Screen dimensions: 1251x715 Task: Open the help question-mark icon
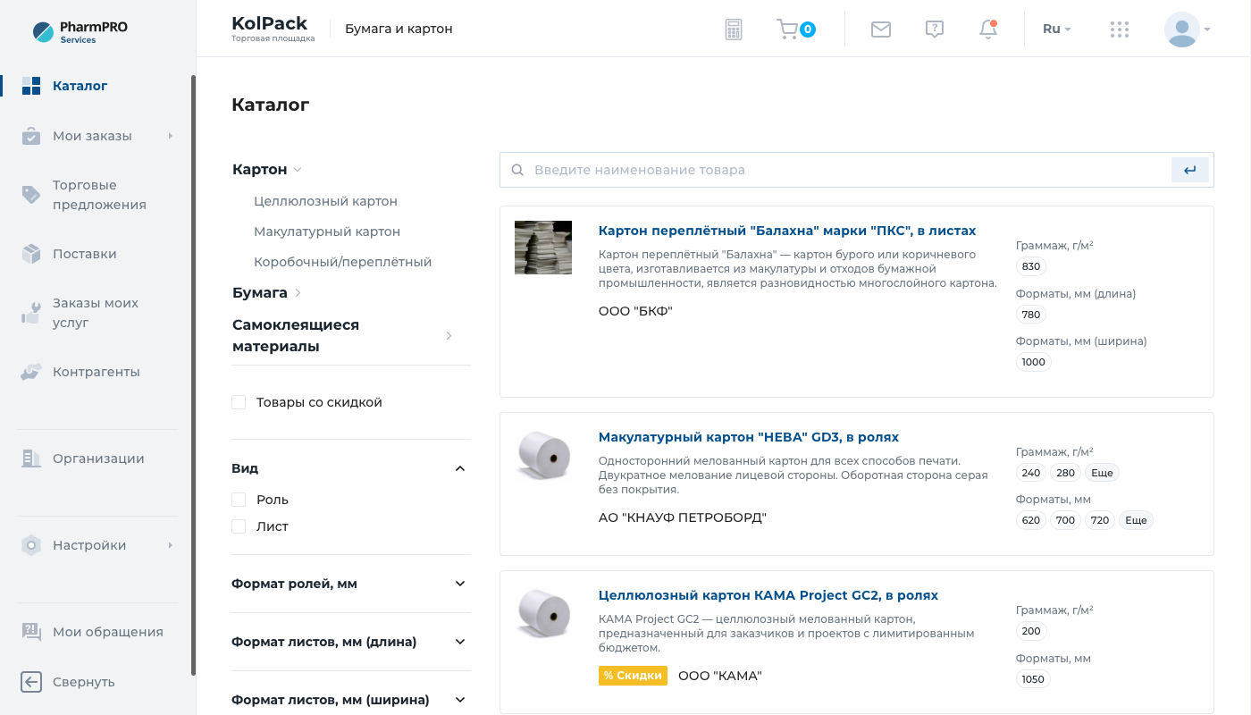(x=935, y=29)
